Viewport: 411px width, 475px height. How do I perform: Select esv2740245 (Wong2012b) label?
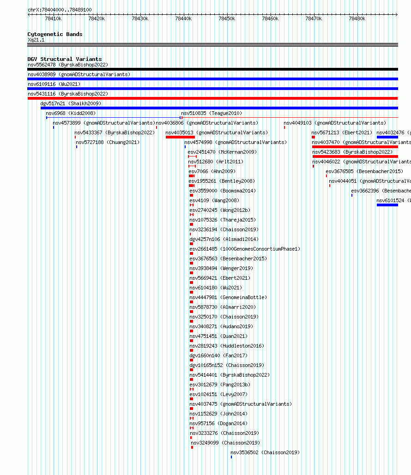point(220,210)
